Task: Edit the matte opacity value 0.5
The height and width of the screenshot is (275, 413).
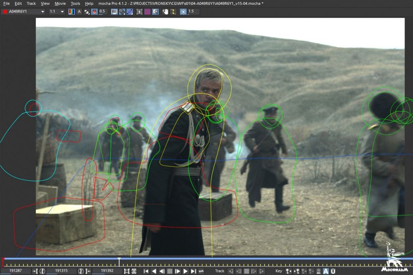Action: click(x=102, y=12)
